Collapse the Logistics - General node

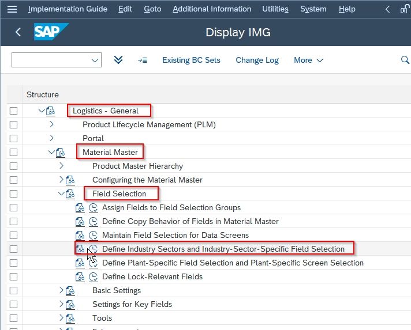42,111
